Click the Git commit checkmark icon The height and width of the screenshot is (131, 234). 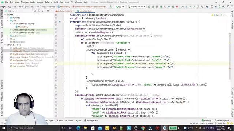(x=190, y=7)
